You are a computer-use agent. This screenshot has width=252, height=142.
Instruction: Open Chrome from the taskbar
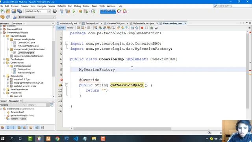pos(57,138)
